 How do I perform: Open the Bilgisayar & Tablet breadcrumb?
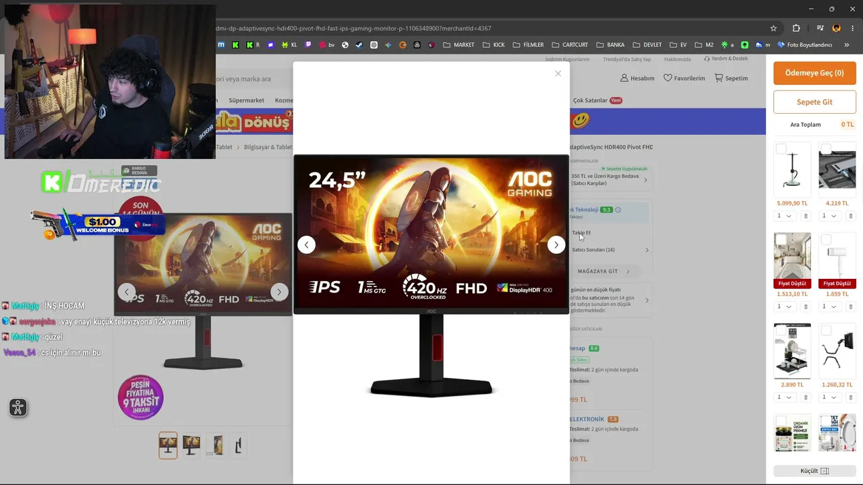click(x=268, y=147)
